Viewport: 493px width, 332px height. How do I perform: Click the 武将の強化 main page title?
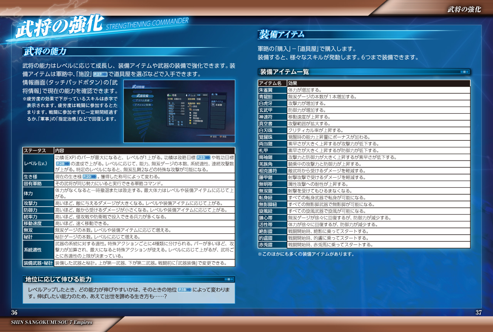59,27
